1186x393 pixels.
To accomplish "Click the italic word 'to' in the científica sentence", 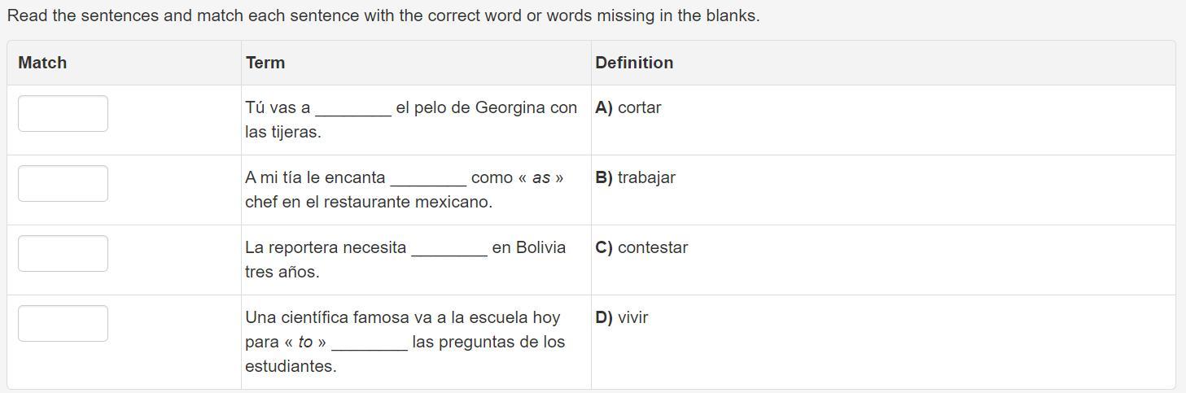I will pyautogui.click(x=305, y=343).
